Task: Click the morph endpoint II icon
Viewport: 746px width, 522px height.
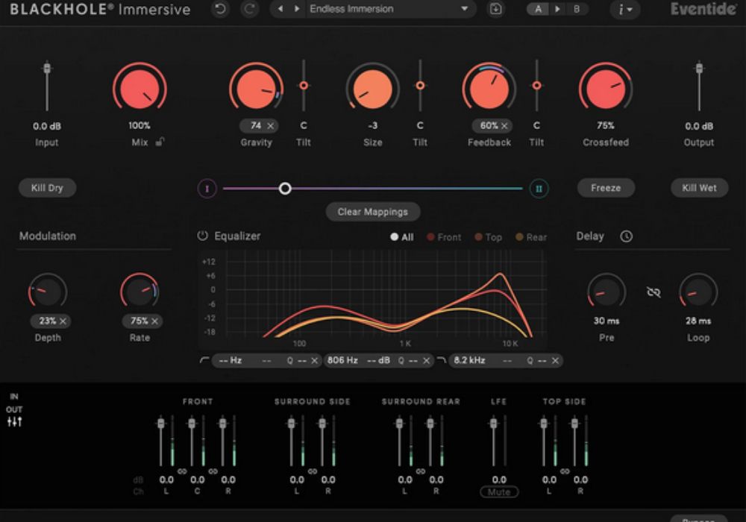Action: (x=539, y=189)
